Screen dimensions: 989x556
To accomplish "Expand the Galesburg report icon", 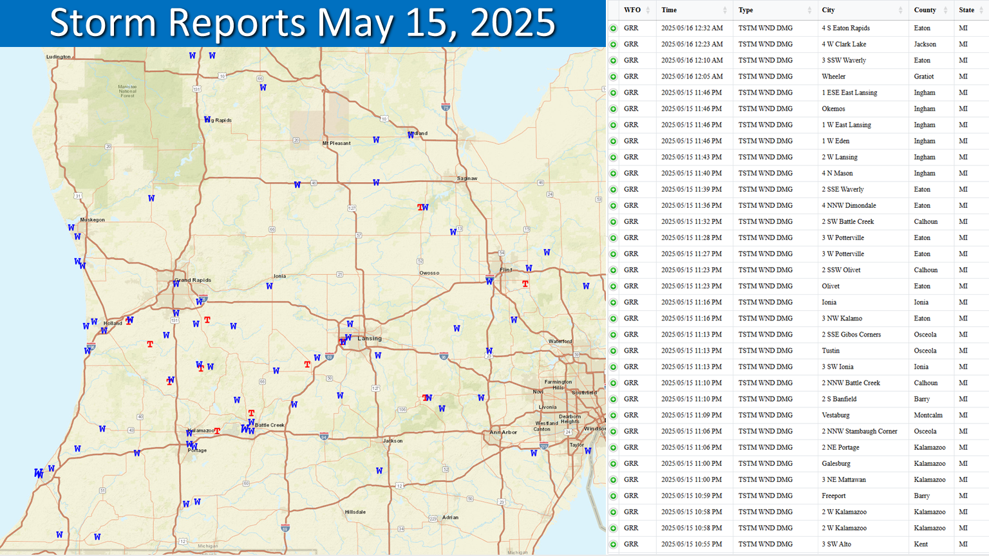I will (x=613, y=463).
